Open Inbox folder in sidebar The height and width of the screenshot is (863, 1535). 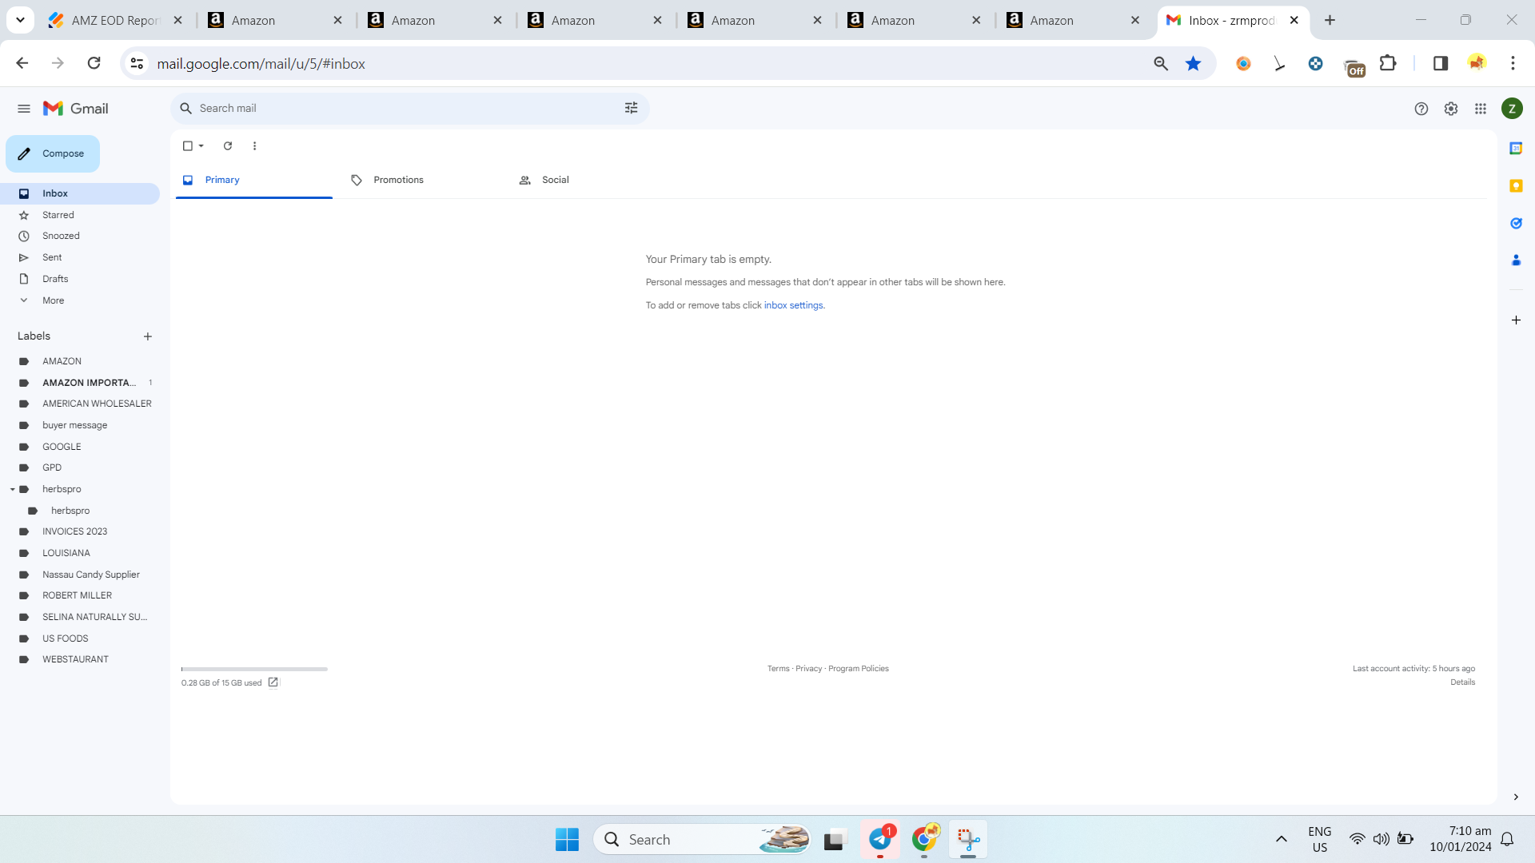(x=80, y=193)
